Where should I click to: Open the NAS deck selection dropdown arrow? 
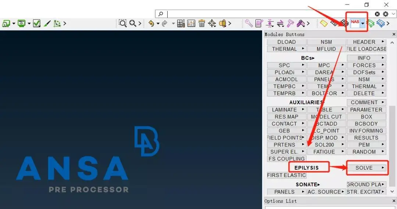coord(363,24)
